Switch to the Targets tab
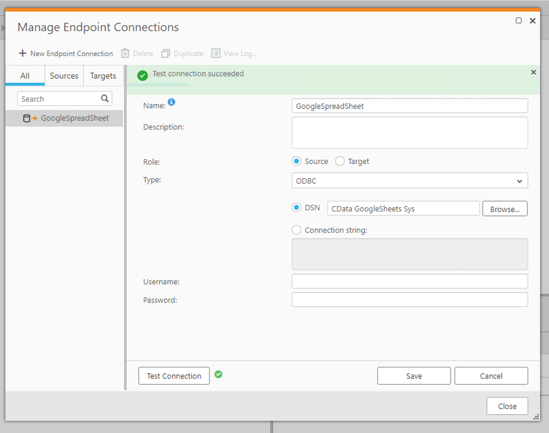Image resolution: width=549 pixels, height=433 pixels. click(x=103, y=76)
